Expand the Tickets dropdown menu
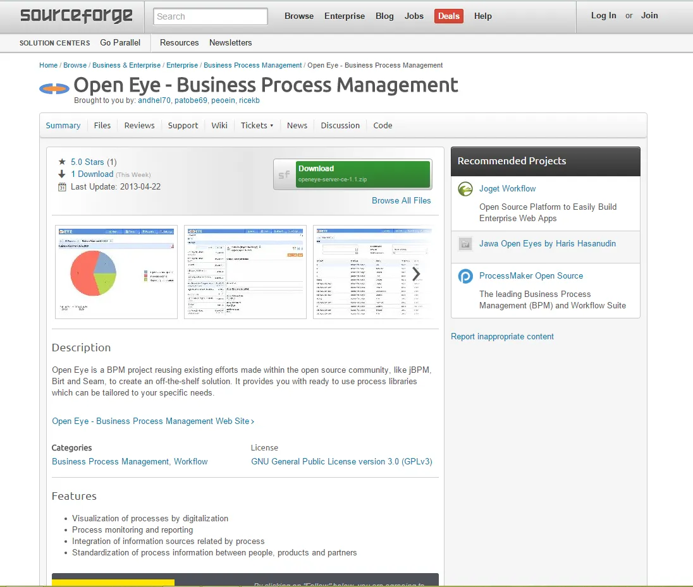Screen dimensions: 693x587 [x=257, y=126]
